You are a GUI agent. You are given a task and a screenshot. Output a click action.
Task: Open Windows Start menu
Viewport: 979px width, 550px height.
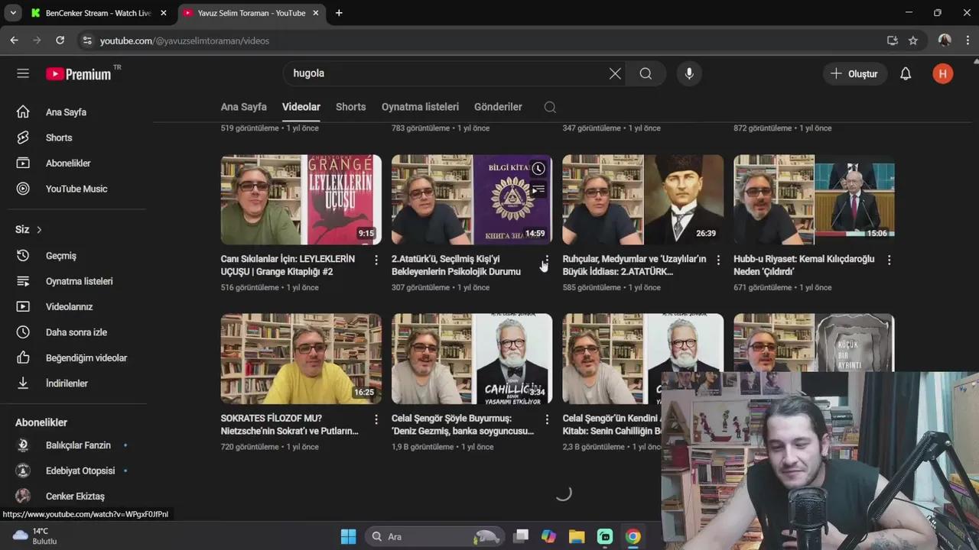(x=348, y=536)
